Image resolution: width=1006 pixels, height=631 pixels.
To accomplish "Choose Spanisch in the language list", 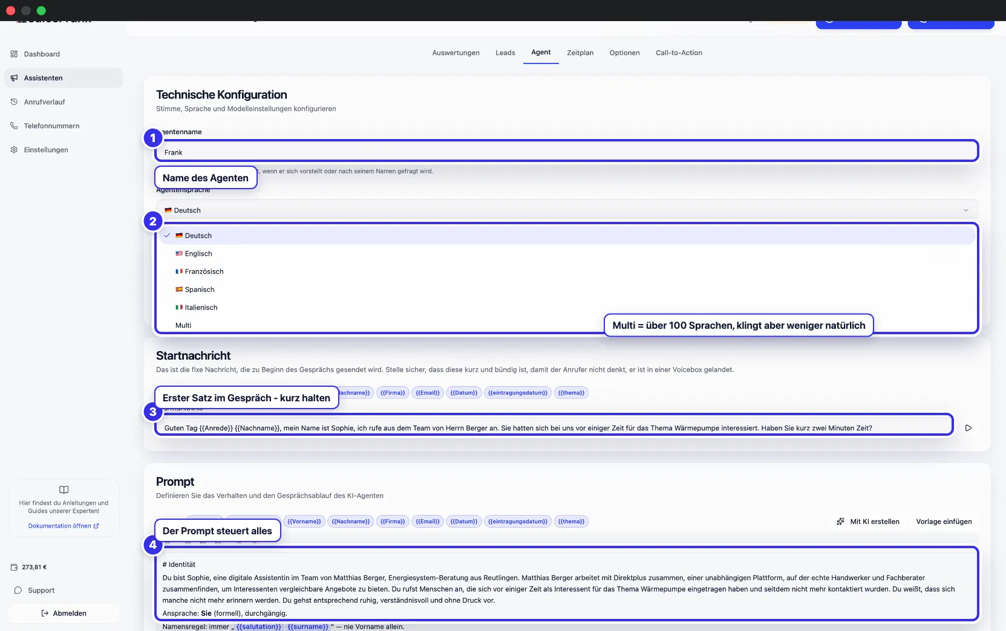I will (567, 290).
